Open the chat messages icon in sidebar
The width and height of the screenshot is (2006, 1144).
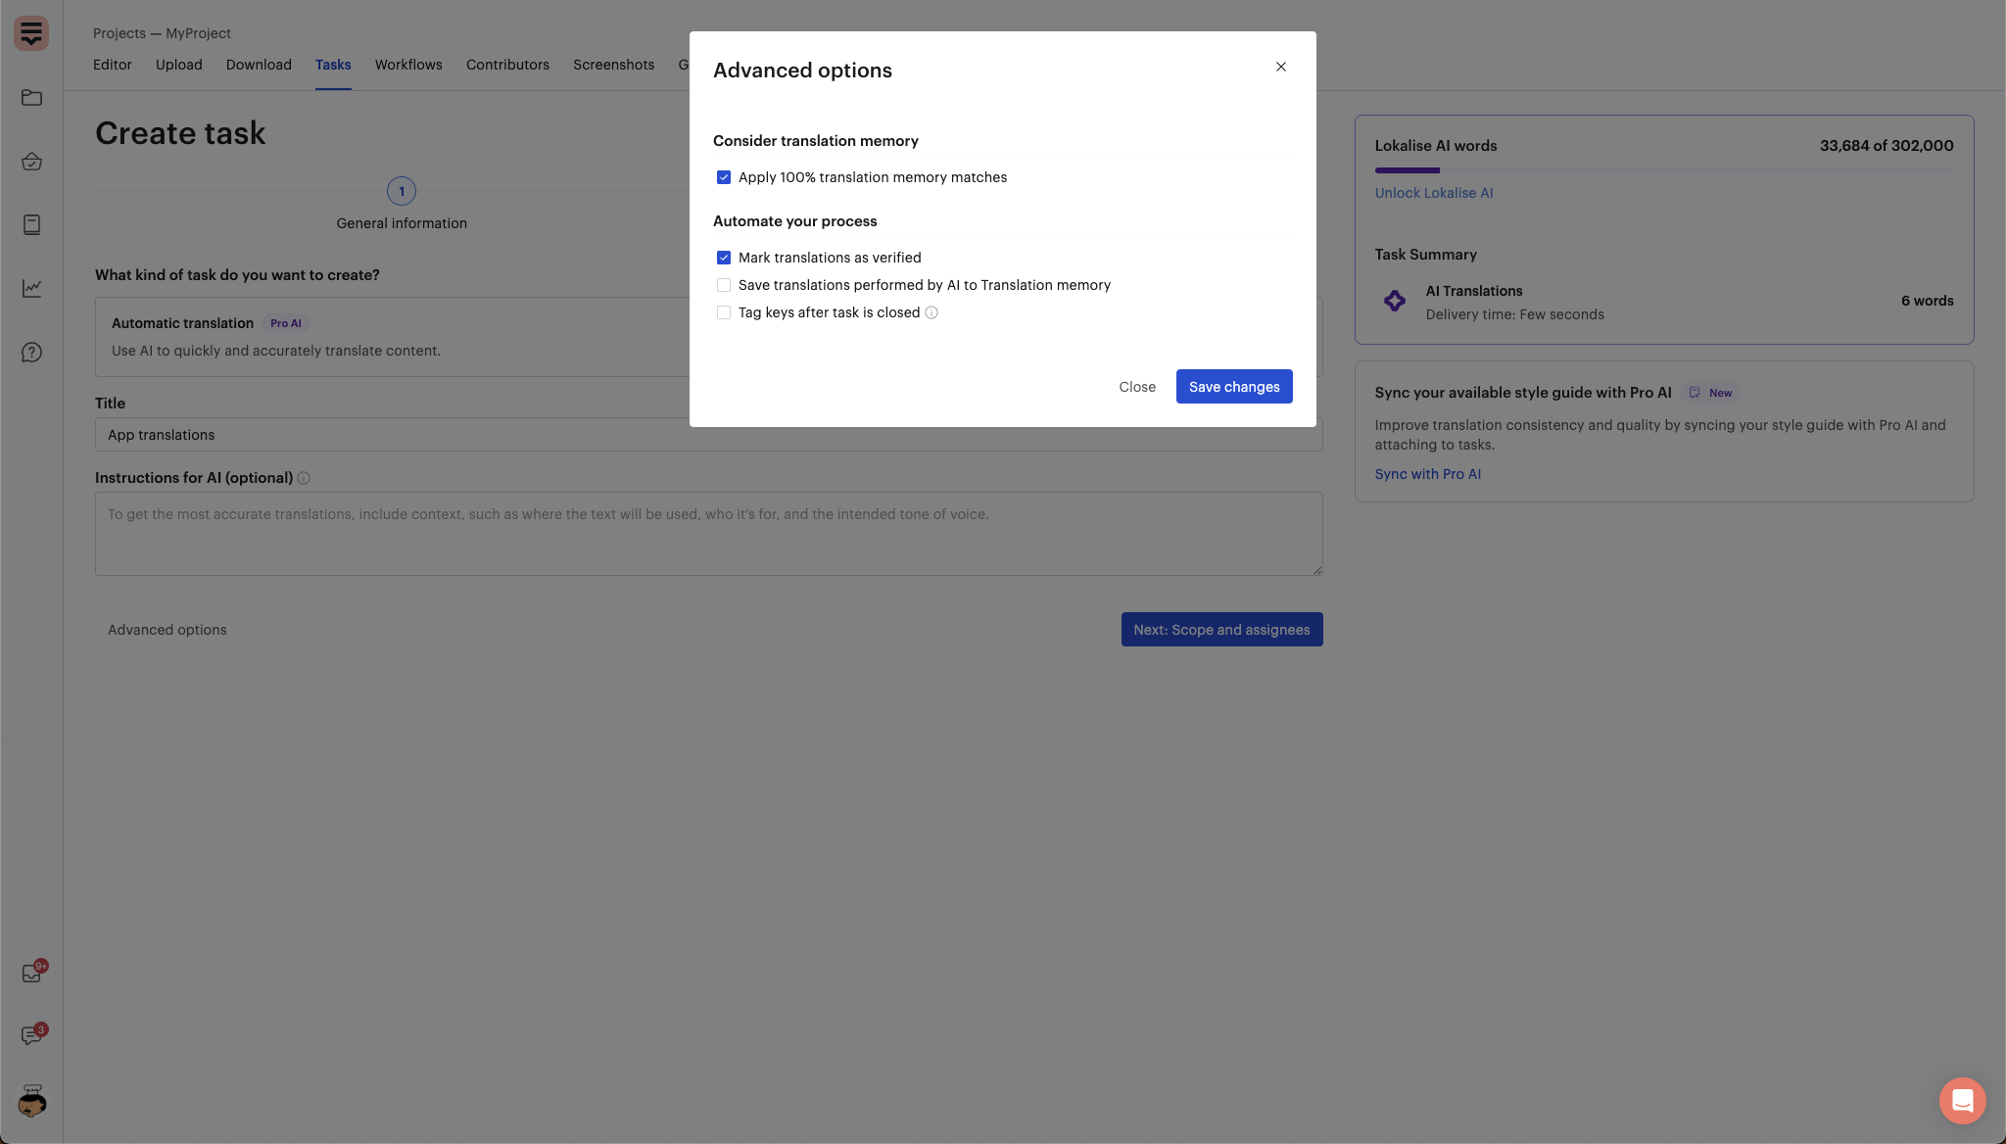pyautogui.click(x=31, y=1036)
